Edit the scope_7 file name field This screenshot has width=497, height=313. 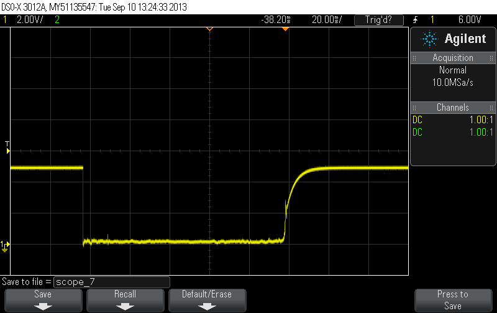click(112, 282)
